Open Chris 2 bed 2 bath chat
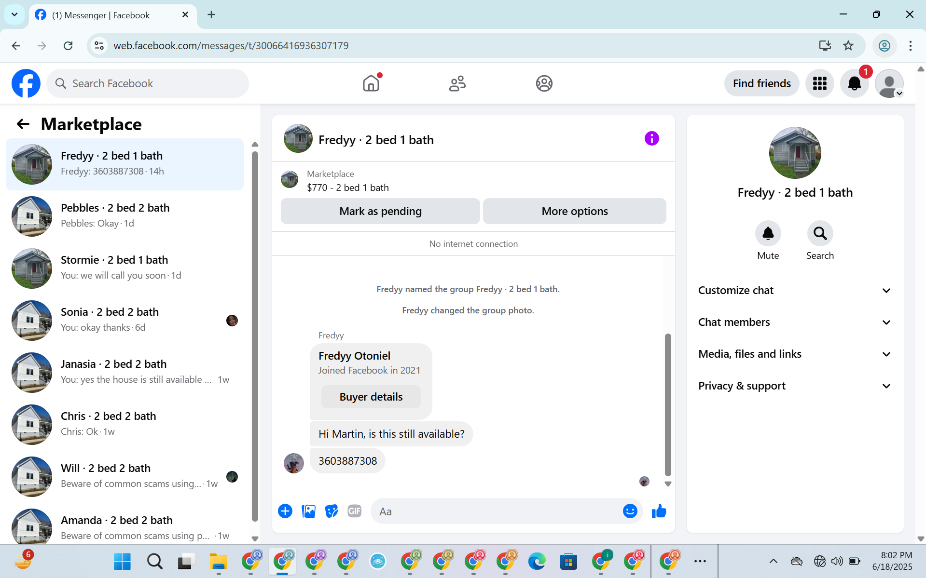926x578 pixels. pos(124,425)
